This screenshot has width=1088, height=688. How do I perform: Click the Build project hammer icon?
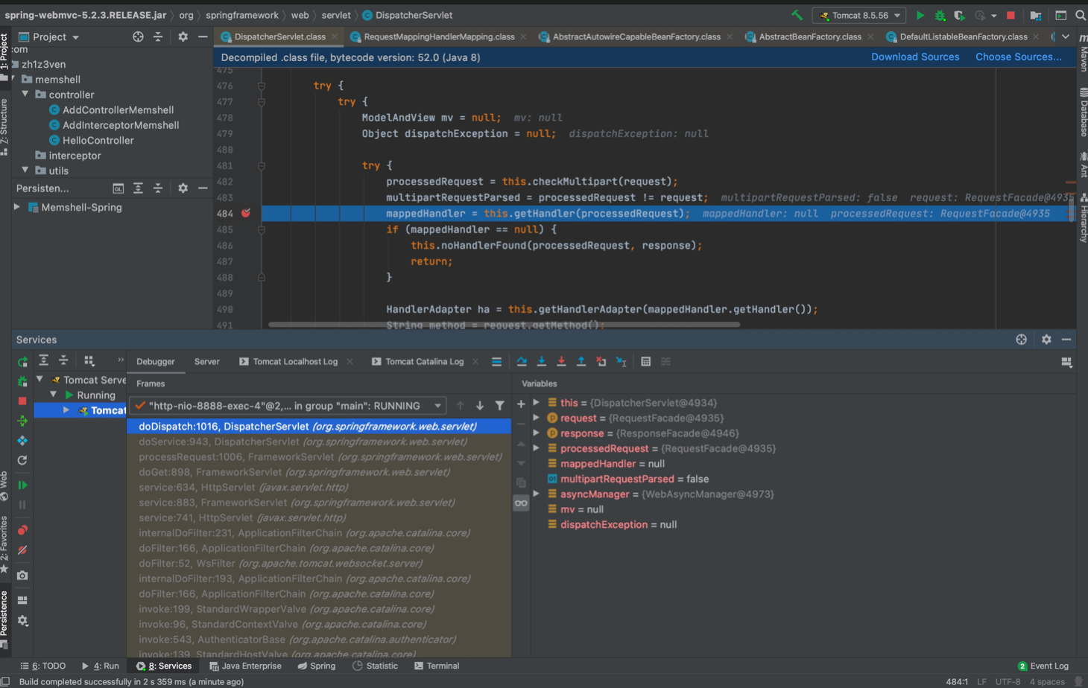797,15
